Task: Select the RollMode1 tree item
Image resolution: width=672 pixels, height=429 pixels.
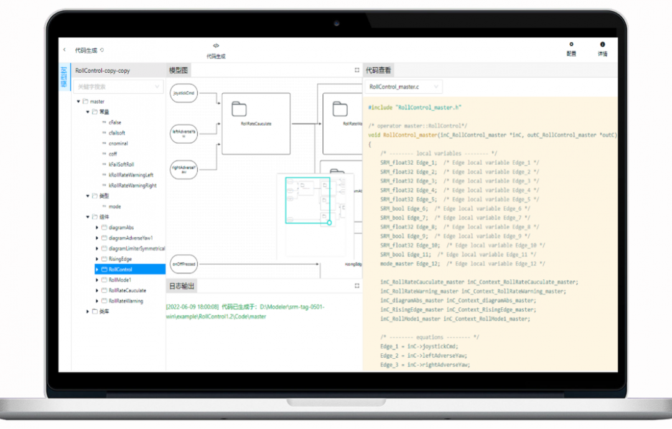Action: (120, 280)
